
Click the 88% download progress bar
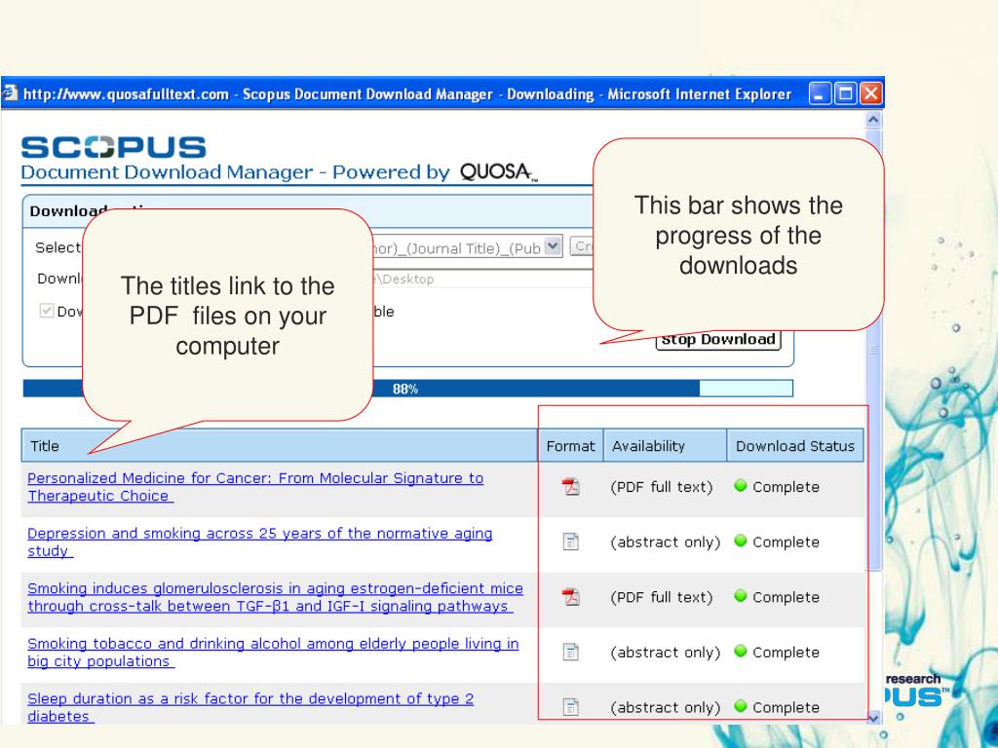tap(408, 389)
